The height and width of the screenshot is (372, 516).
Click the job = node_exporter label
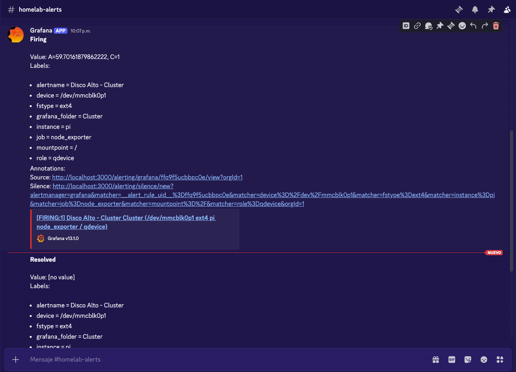pyautogui.click(x=64, y=137)
